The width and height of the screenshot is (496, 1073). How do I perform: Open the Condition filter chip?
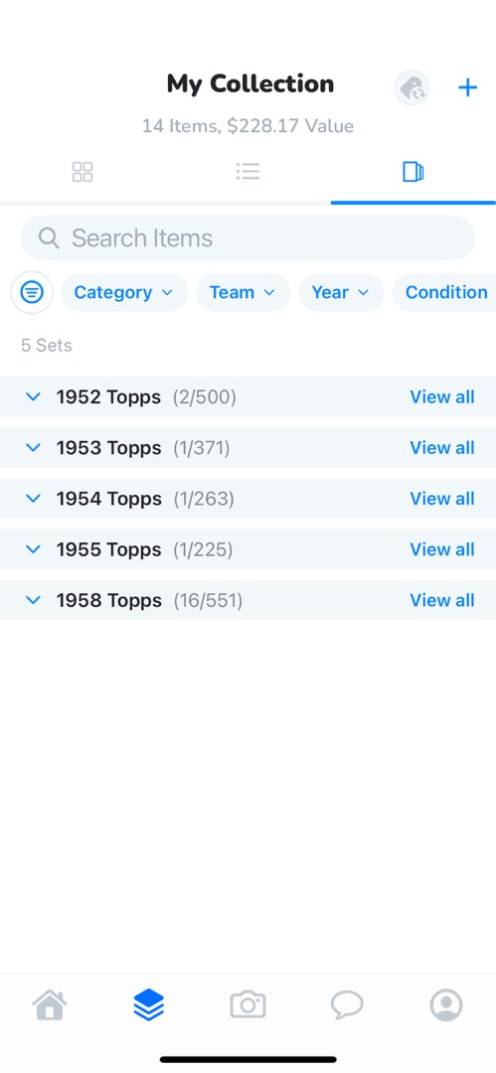point(444,293)
